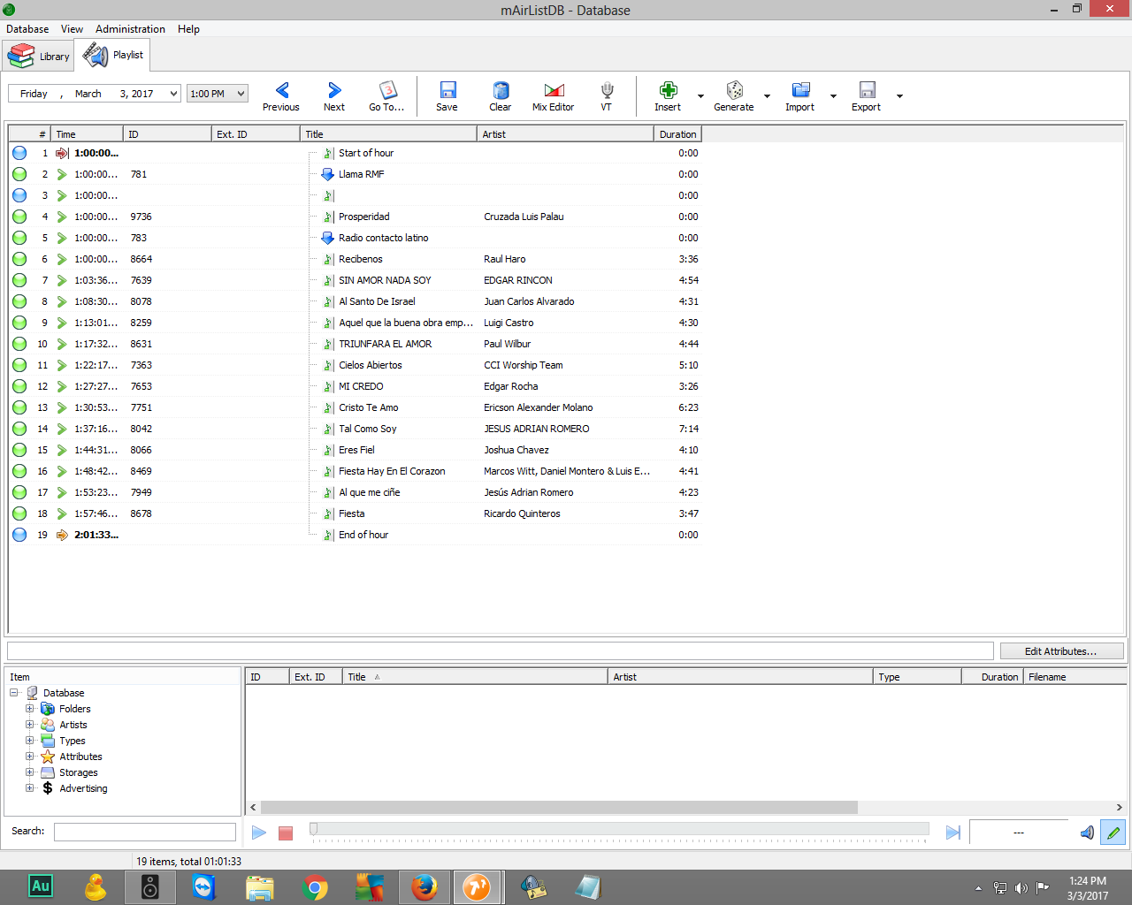
Task: Open File Explorer from the taskbar
Action: click(x=260, y=886)
